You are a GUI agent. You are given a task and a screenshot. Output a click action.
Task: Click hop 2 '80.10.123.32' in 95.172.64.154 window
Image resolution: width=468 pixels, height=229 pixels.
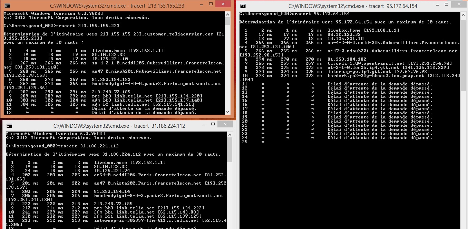(x=344, y=34)
